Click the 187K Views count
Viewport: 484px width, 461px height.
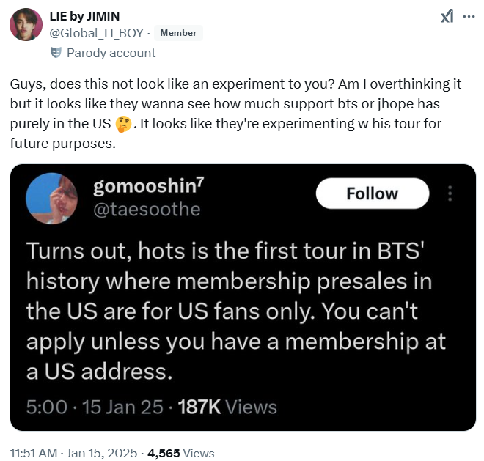click(224, 407)
